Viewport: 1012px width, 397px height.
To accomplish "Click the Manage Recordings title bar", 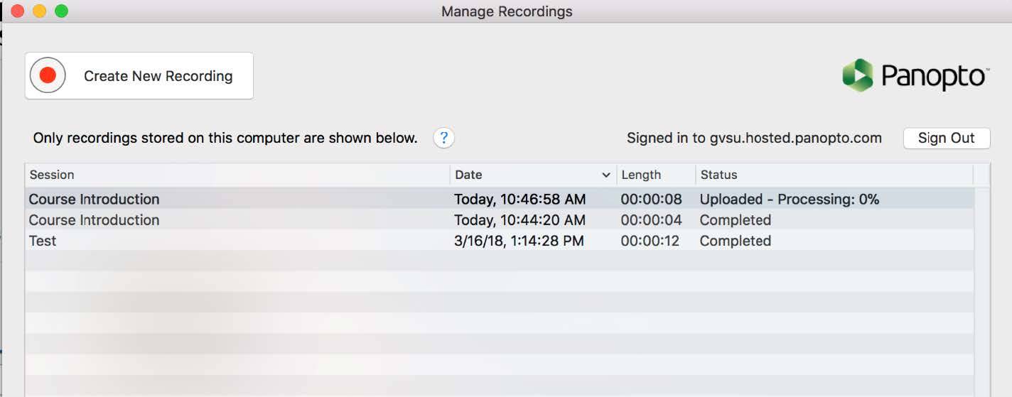I will (506, 11).
